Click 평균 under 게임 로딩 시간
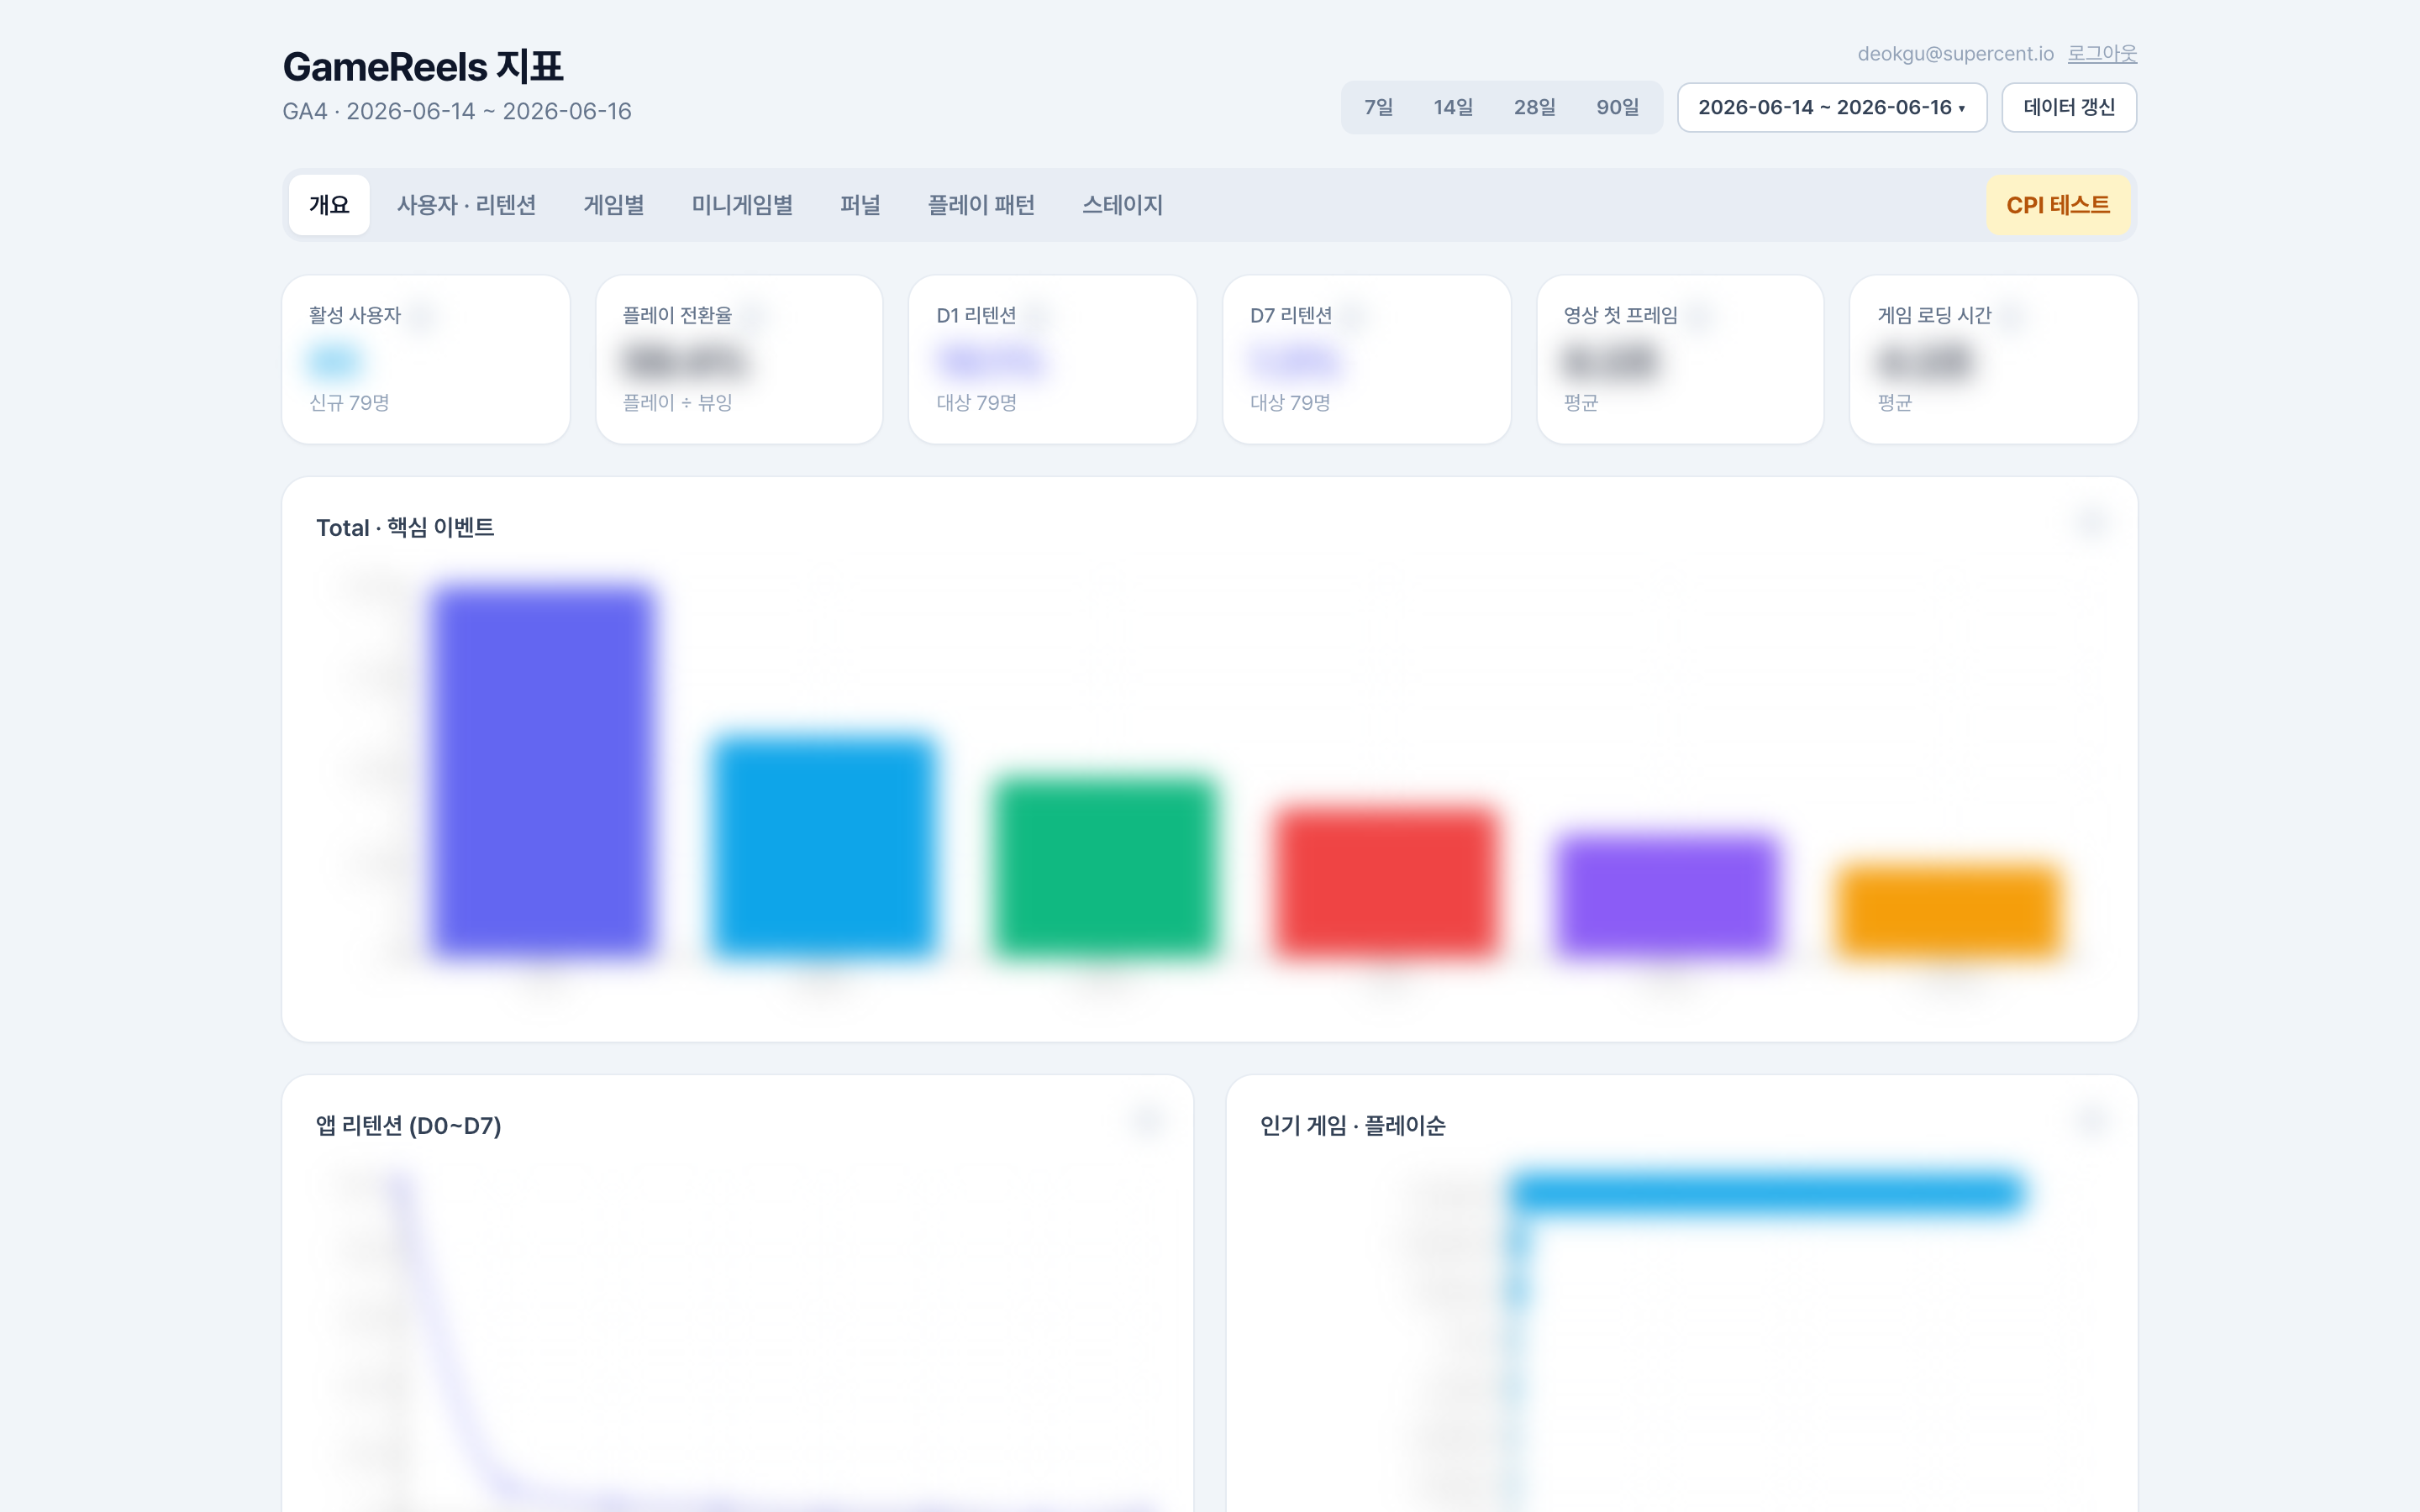 [1894, 402]
